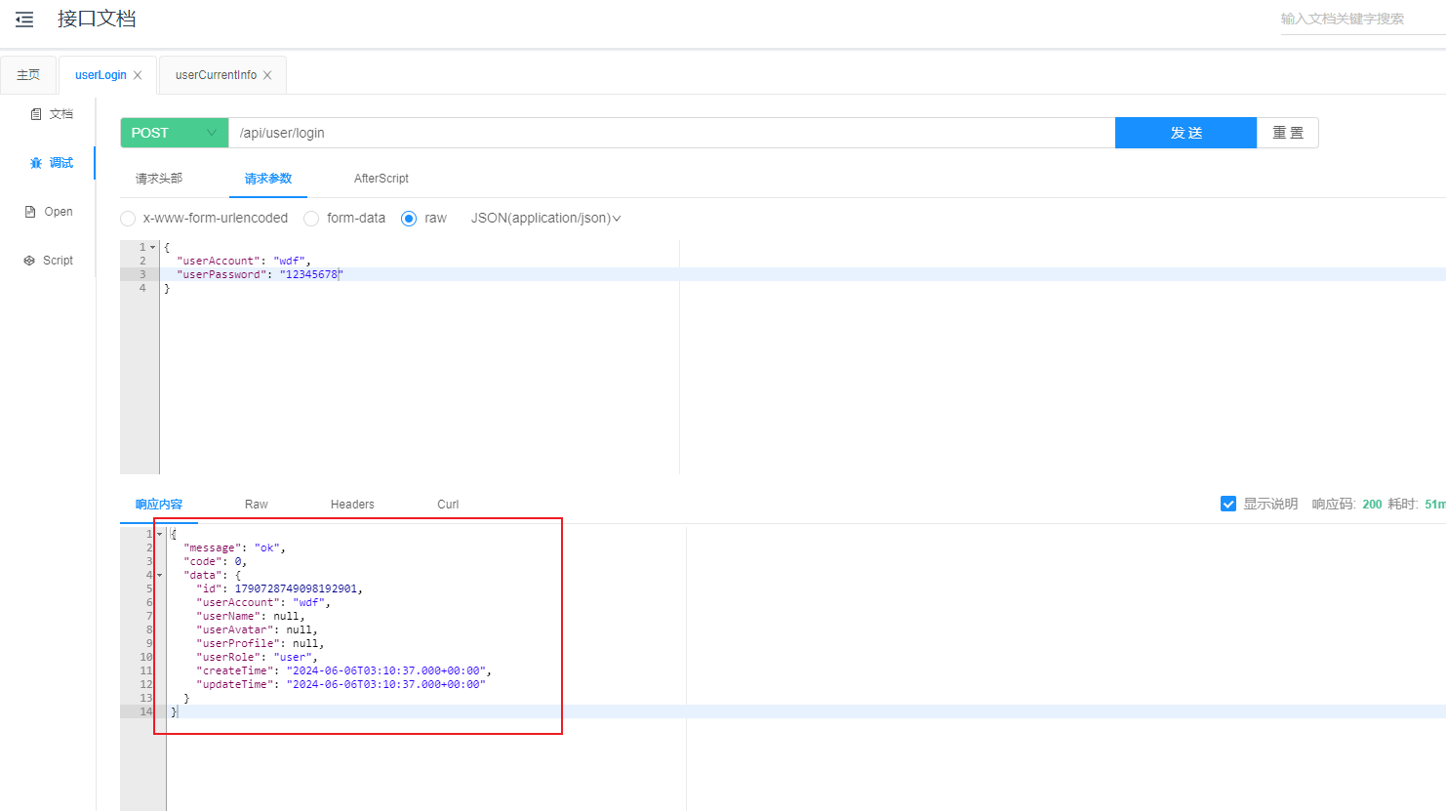Collapse the "data" object fold arrow

159,575
